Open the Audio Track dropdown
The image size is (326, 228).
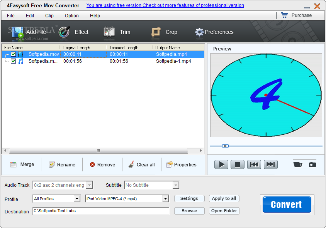click(x=89, y=185)
